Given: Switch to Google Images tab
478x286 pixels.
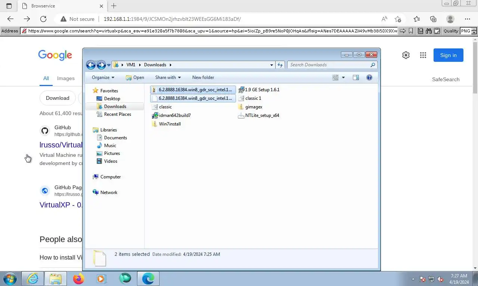Looking at the screenshot, I should coord(66,78).
